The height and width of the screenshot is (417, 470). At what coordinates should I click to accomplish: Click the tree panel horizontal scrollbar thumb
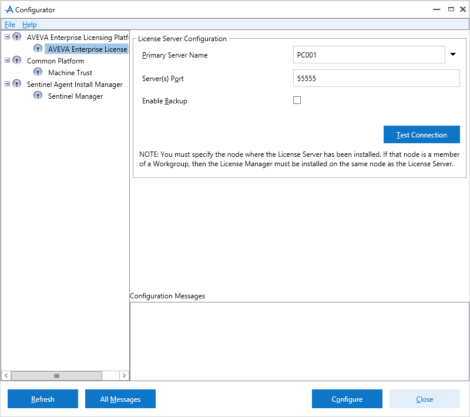pos(56,376)
